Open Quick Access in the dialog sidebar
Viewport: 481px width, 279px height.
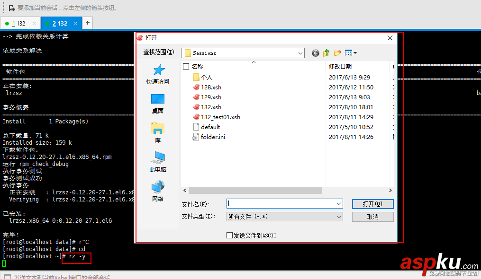point(158,74)
